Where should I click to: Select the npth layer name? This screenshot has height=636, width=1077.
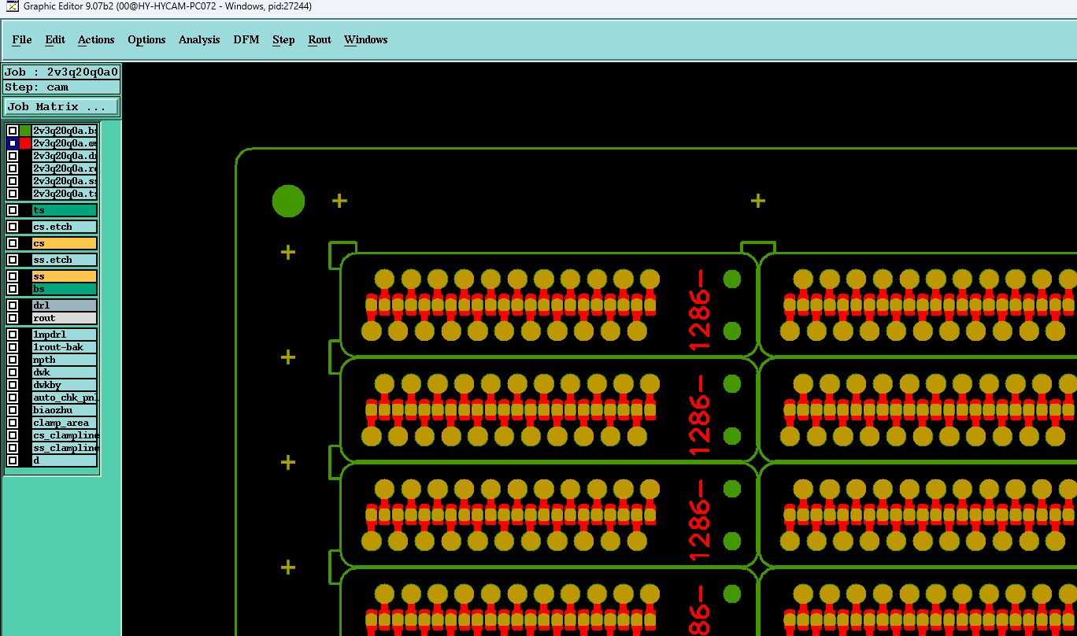click(x=65, y=360)
